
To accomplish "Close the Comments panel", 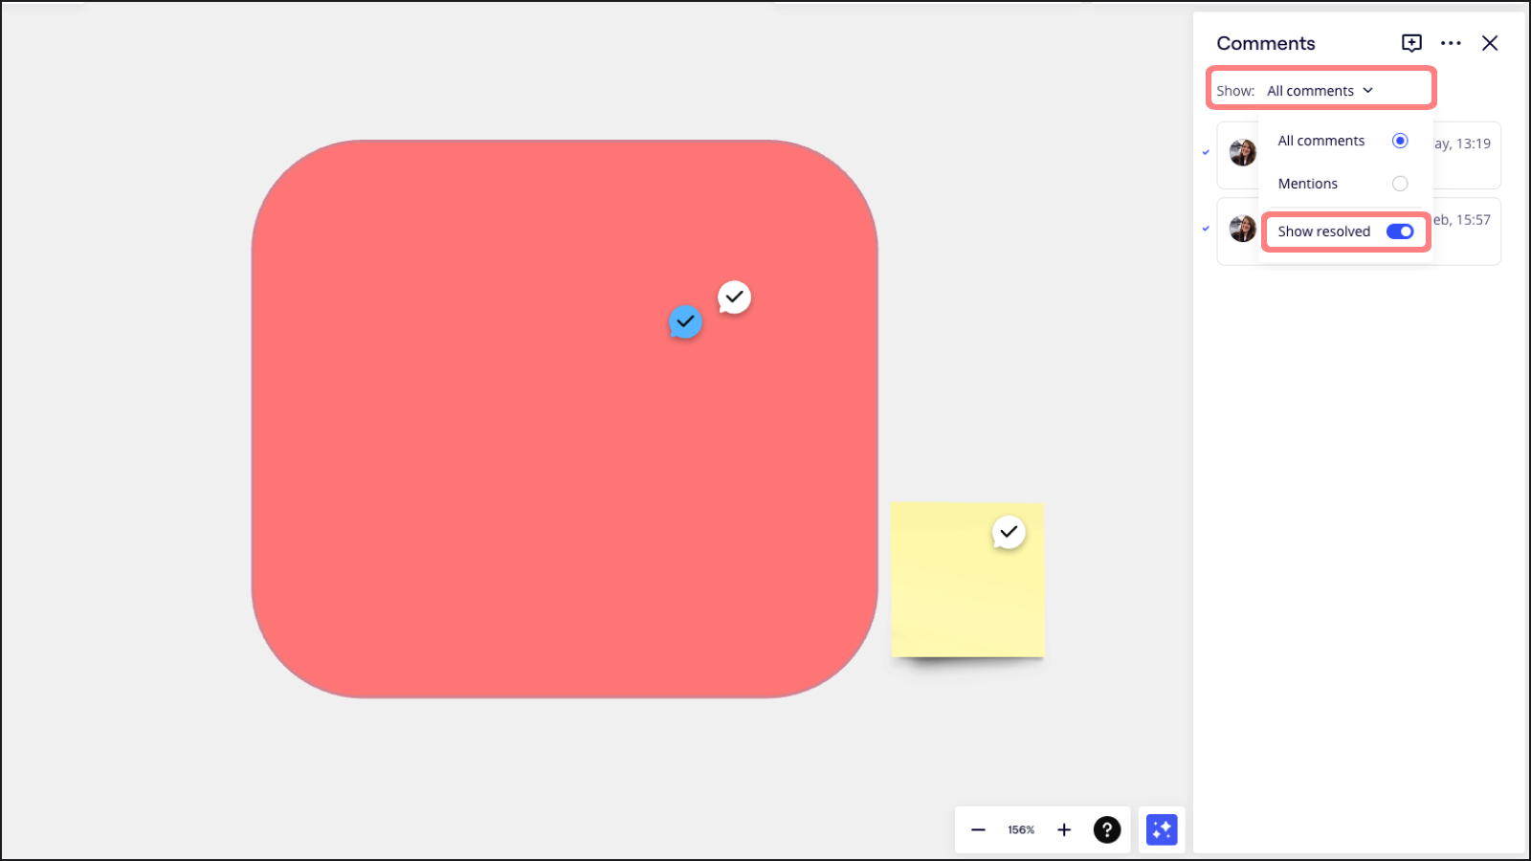I will pos(1490,43).
